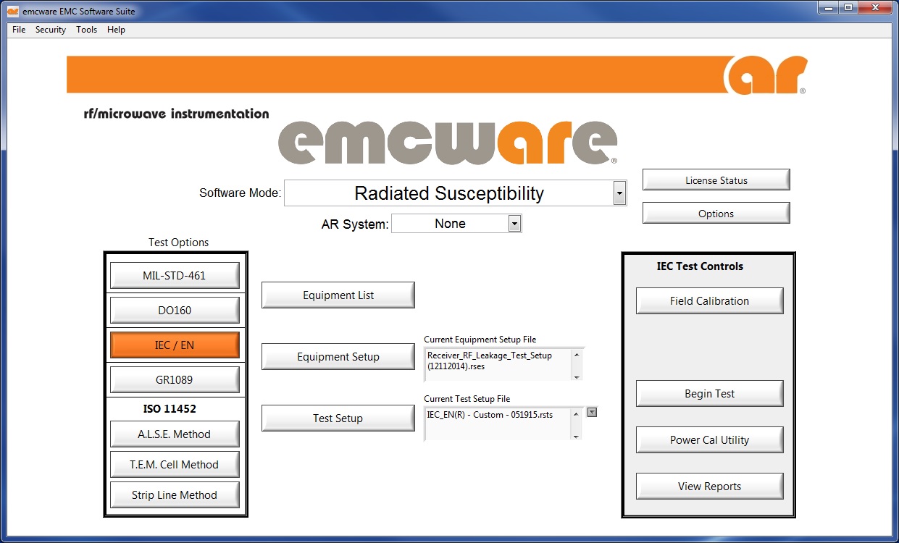Click the small arrow beside Test Setup file

pyautogui.click(x=592, y=413)
